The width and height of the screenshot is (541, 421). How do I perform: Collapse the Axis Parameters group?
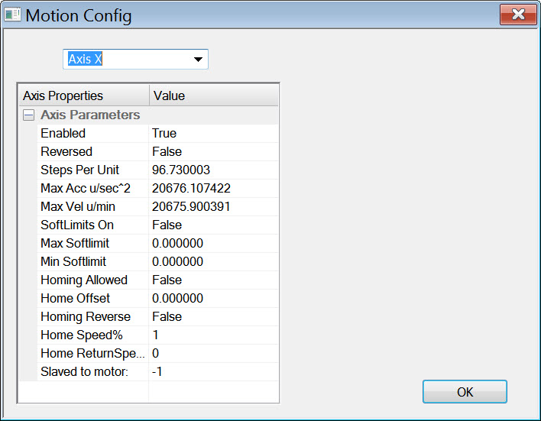coord(28,115)
